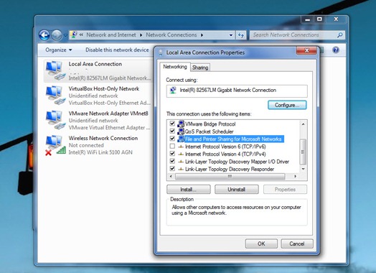
Task: Enable Internet Protocol Version 6 checkbox
Action: [x=172, y=146]
